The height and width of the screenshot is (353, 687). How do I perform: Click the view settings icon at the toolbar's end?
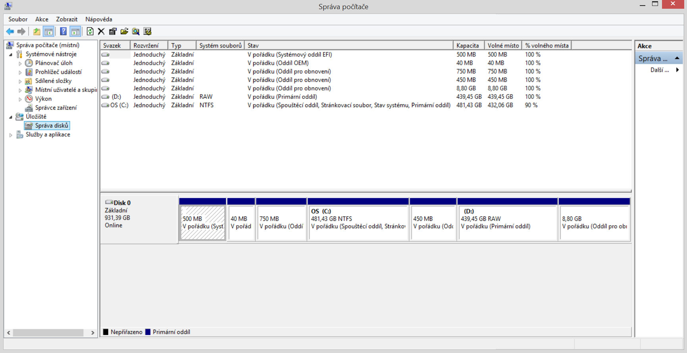148,31
